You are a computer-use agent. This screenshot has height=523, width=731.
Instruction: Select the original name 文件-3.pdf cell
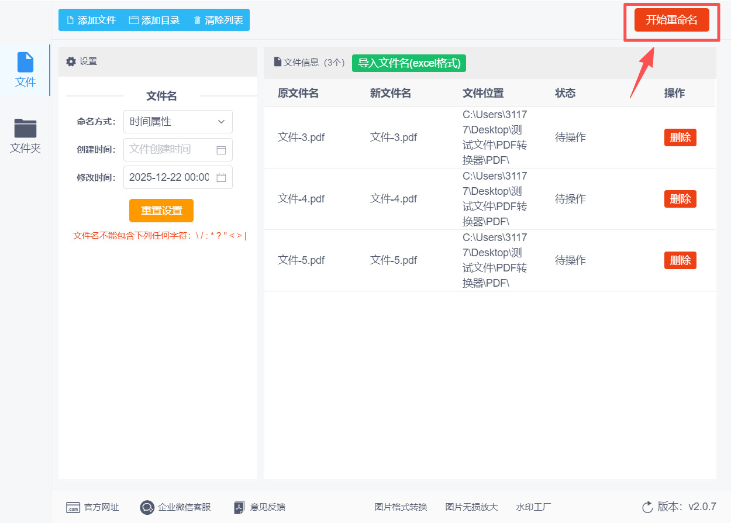[x=301, y=137]
